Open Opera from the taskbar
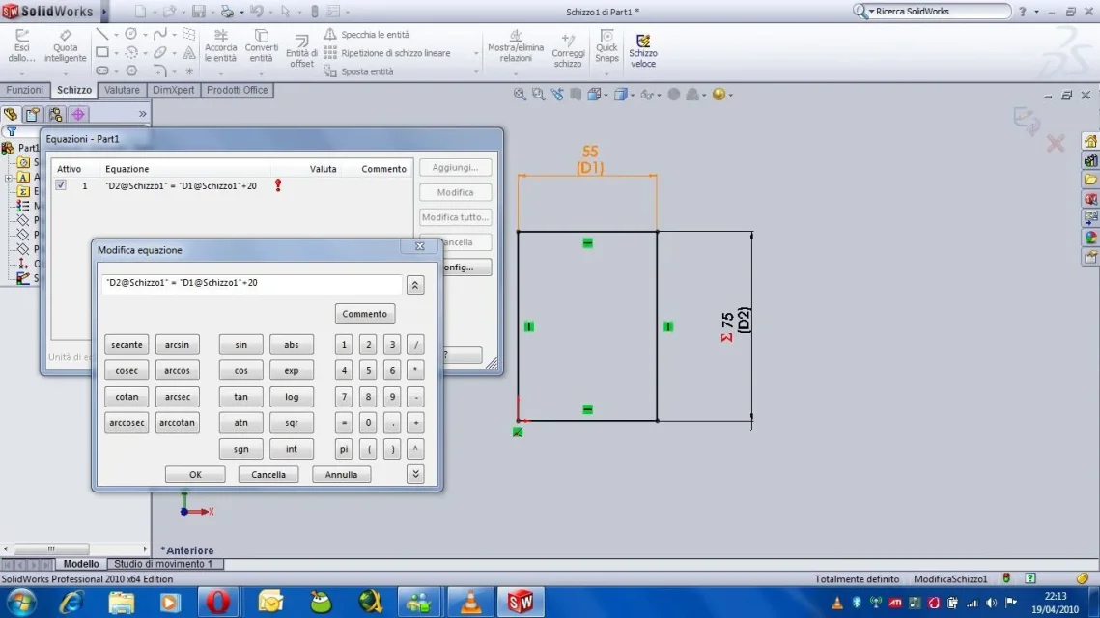 [218, 602]
